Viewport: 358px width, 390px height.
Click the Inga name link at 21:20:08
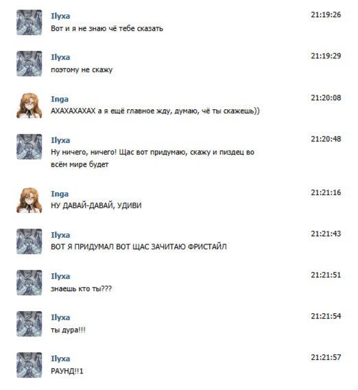click(60, 100)
